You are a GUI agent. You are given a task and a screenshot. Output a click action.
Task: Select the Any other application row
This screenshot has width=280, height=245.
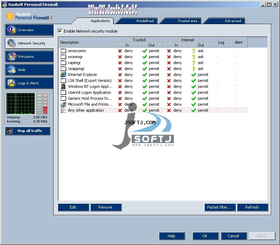153,110
